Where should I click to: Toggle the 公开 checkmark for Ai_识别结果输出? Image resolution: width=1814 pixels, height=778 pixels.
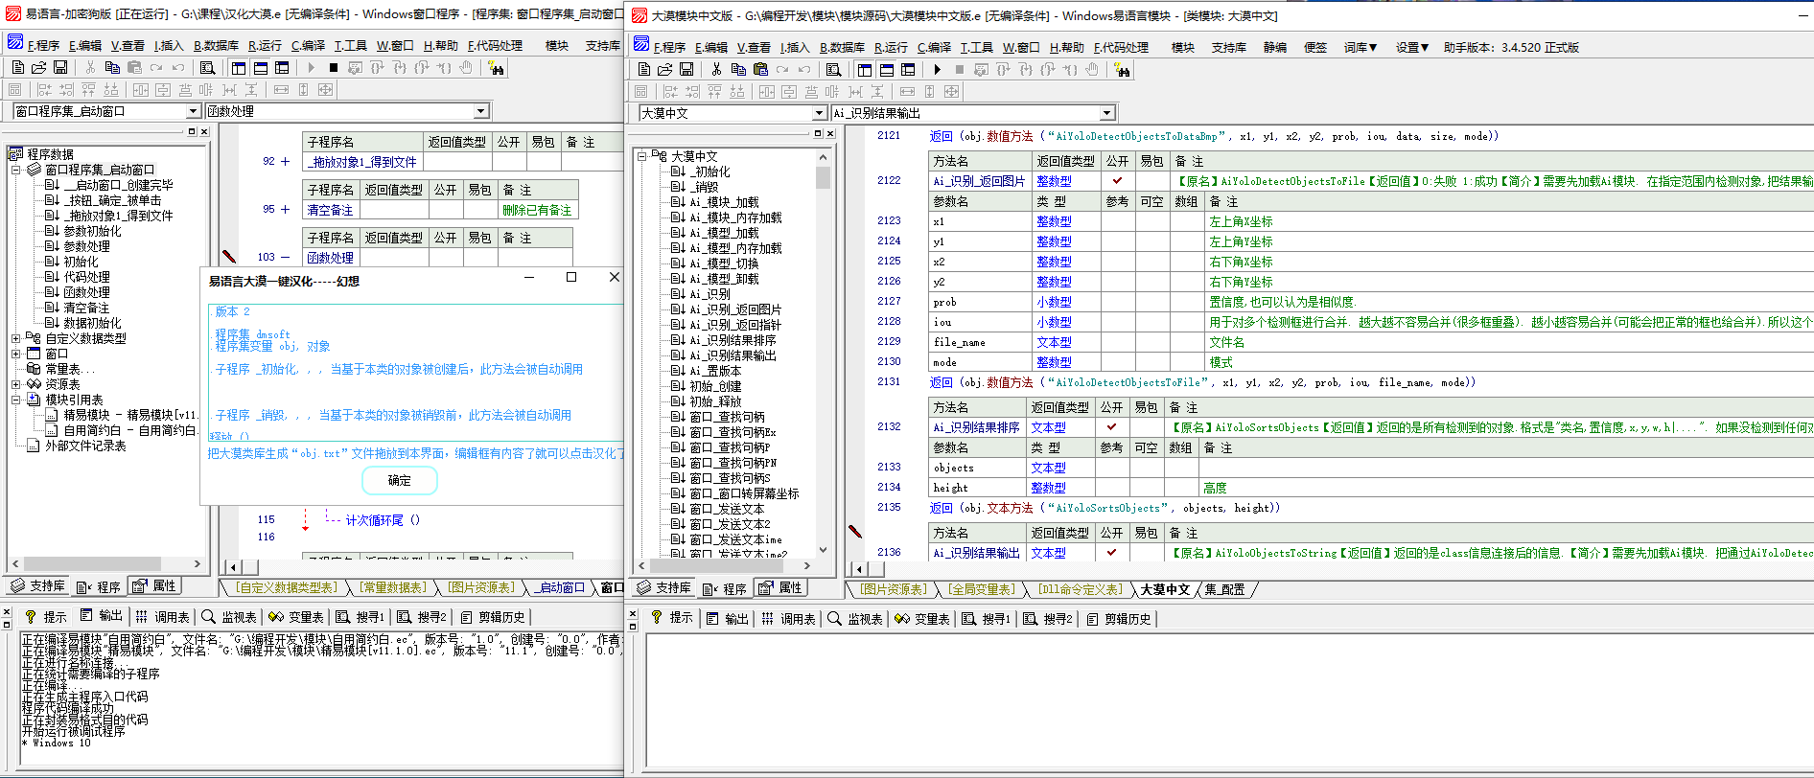1111,553
